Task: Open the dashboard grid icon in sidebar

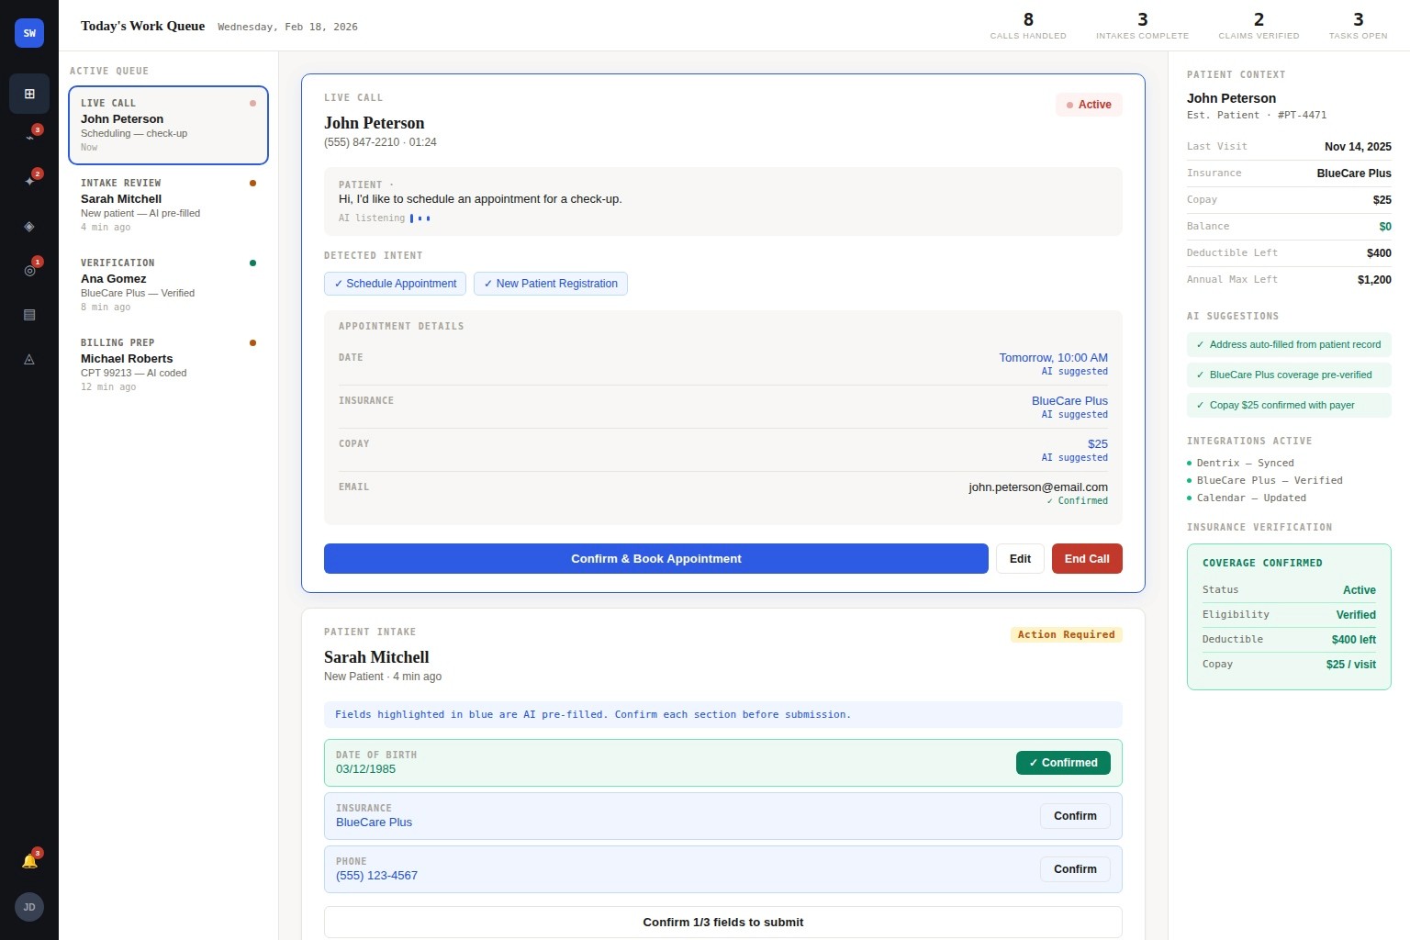Action: tap(28, 93)
